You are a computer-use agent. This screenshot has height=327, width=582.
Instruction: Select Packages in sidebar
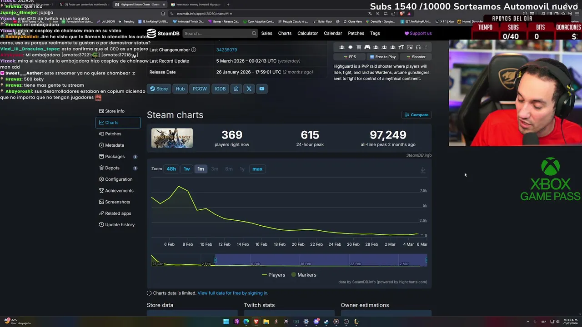(118, 157)
